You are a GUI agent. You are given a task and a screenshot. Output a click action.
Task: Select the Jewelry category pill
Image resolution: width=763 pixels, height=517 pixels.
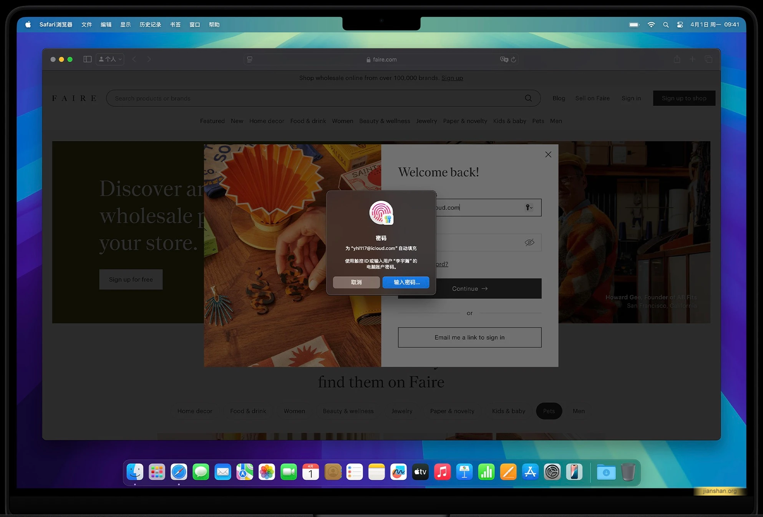tap(402, 411)
